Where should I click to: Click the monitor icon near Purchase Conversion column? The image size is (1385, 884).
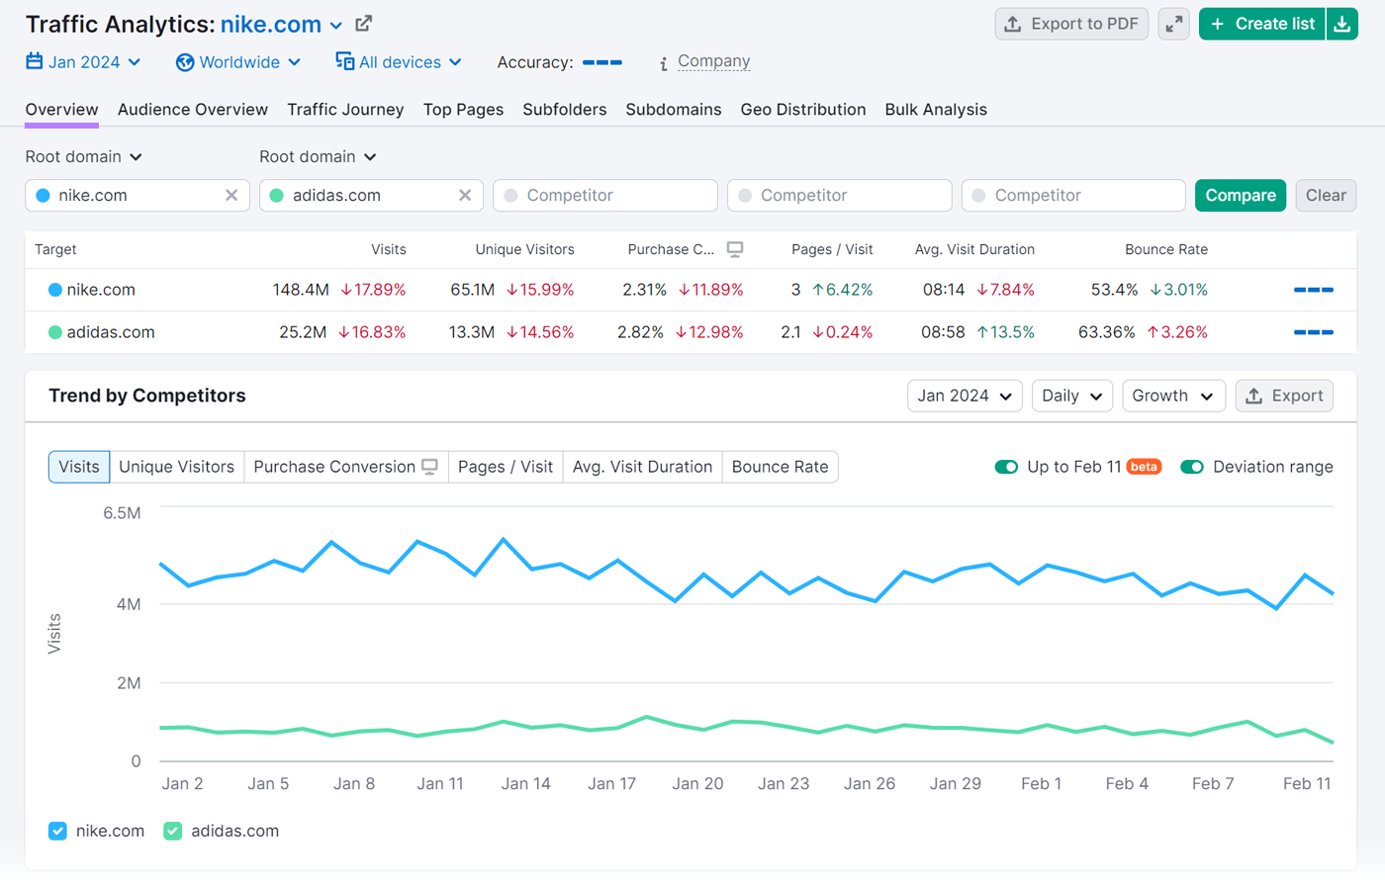tap(734, 250)
